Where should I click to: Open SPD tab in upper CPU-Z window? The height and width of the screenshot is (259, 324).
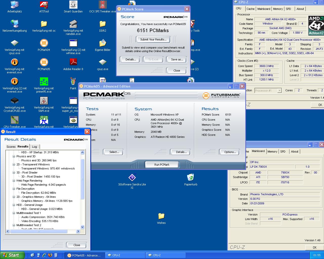point(288,9)
